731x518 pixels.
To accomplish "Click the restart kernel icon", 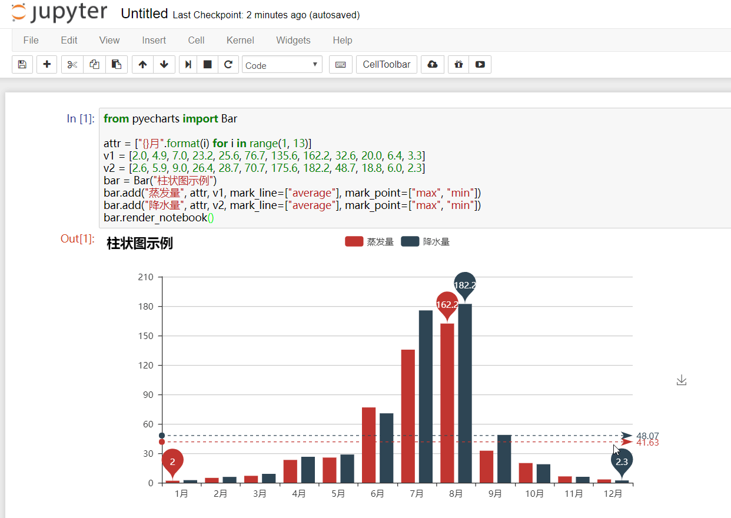I will click(x=228, y=64).
